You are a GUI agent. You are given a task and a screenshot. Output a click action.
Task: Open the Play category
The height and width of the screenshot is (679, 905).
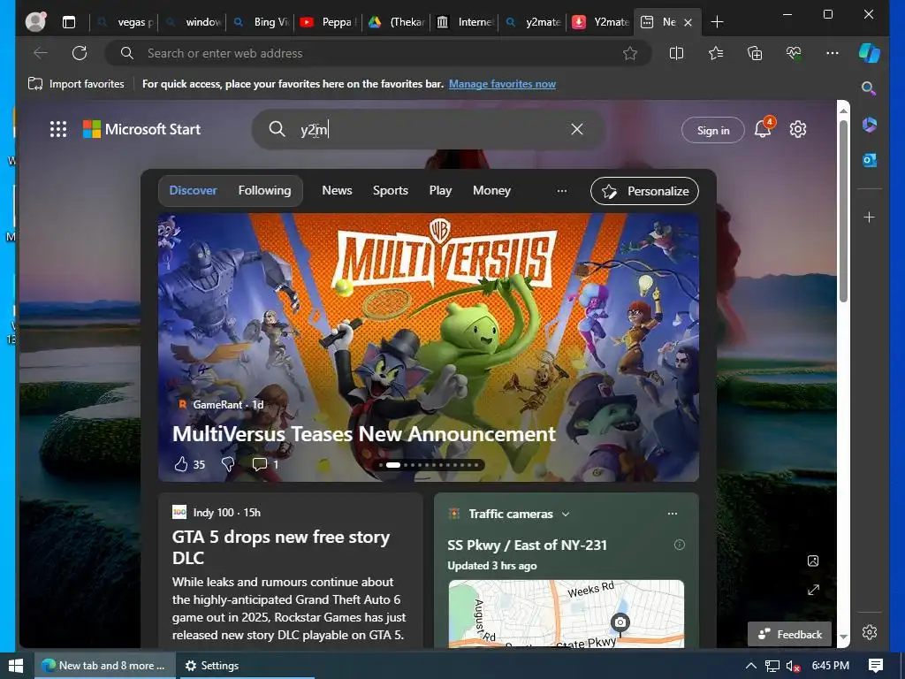[440, 190]
